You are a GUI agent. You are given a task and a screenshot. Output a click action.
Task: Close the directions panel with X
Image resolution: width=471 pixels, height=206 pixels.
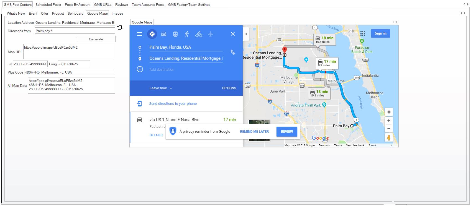click(x=233, y=34)
